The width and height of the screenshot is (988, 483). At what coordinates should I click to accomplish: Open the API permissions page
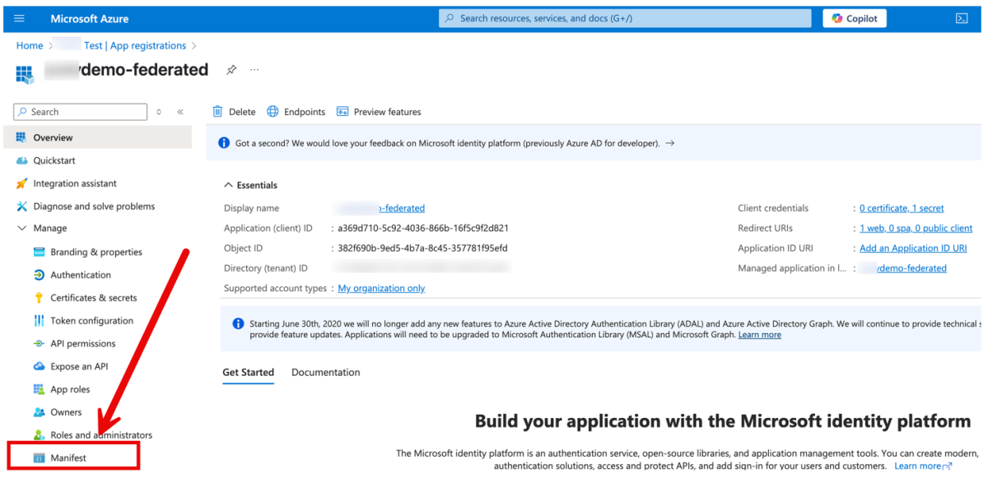(82, 343)
